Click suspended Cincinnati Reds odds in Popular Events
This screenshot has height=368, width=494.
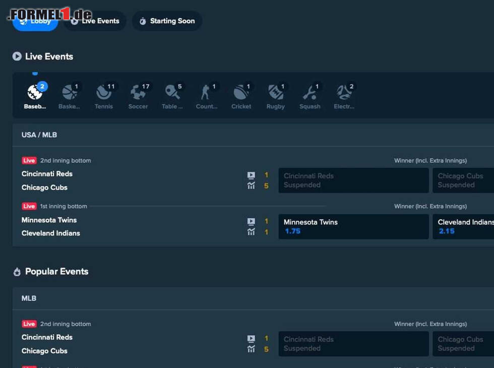tap(353, 344)
